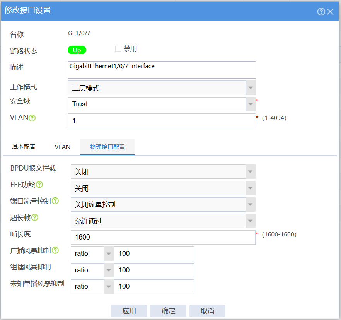Click the BPDU报文拦截 label
This screenshot has height=320, width=341.
(33, 168)
